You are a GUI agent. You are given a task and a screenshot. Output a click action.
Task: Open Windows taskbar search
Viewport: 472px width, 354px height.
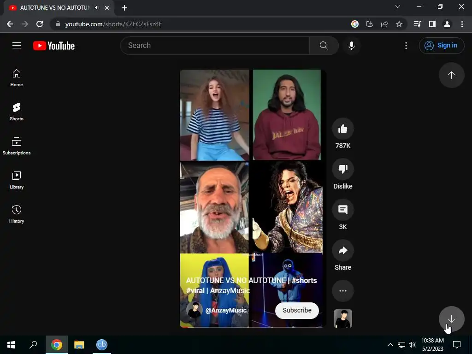pyautogui.click(x=33, y=345)
